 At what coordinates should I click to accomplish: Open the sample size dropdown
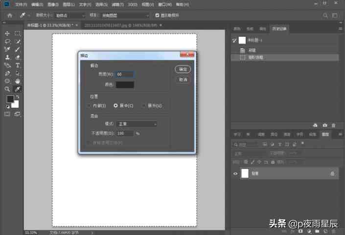[70, 15]
